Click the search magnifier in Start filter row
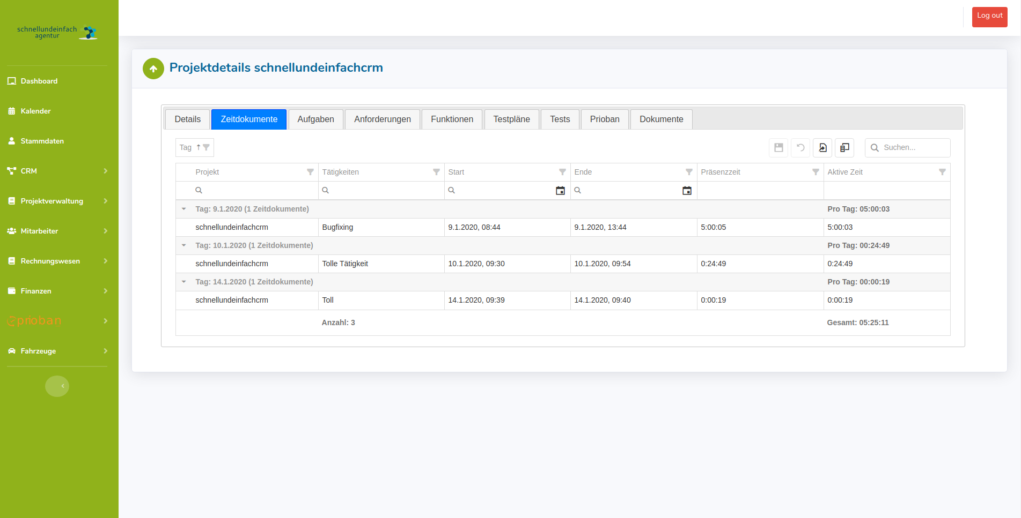The image size is (1021, 518). point(451,190)
